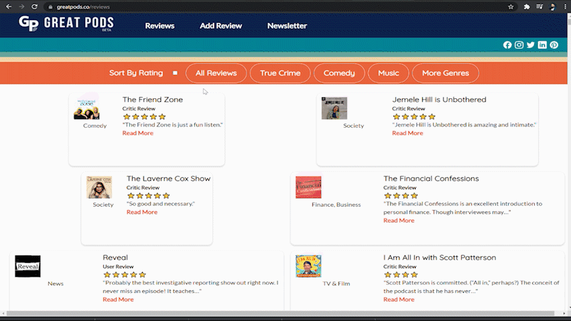
Task: Open the Reviews nav item
Action: click(x=160, y=26)
